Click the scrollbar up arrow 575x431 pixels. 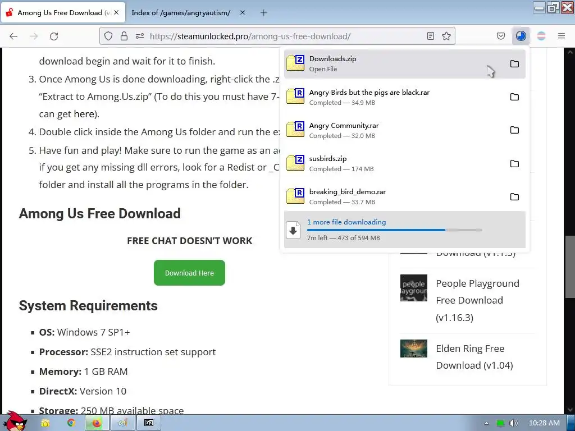click(x=569, y=52)
